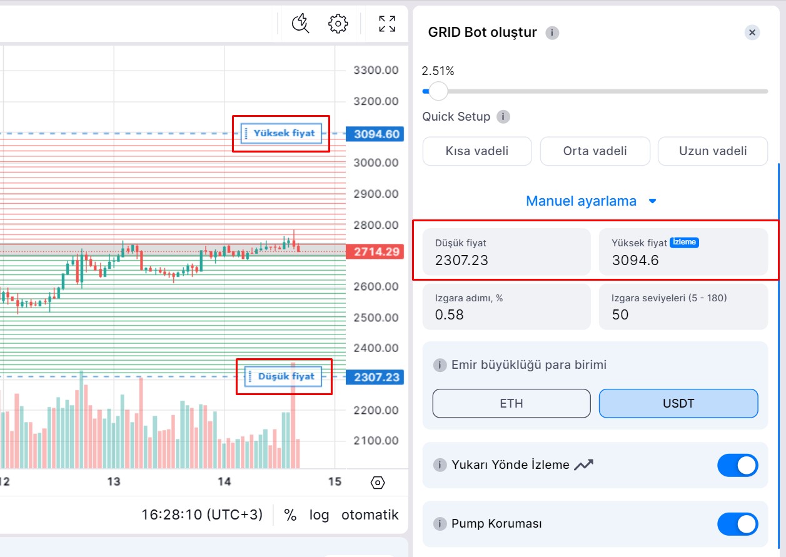The image size is (786, 557).
Task: Choose the Uzun vadeli quick setup
Action: (x=713, y=151)
